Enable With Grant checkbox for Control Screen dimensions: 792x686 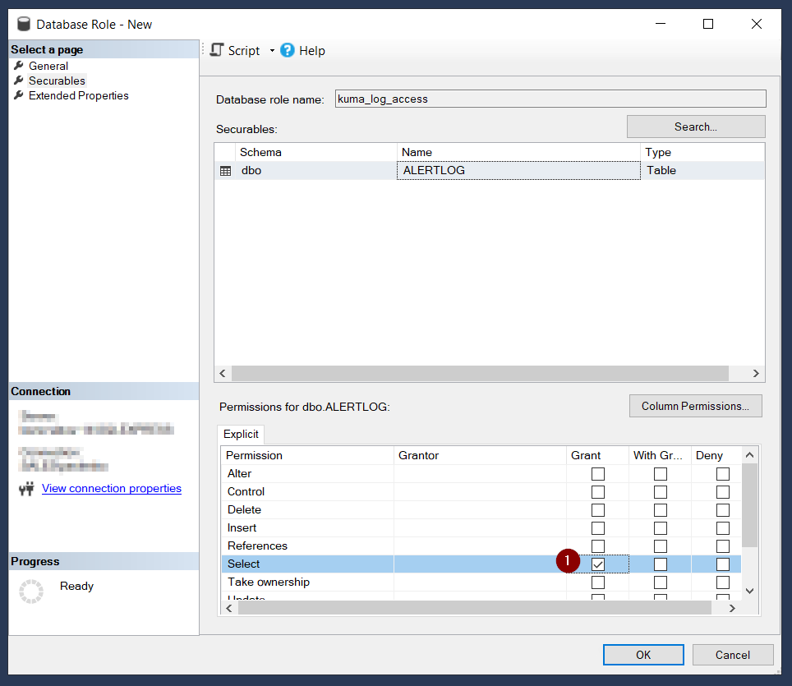[660, 492]
